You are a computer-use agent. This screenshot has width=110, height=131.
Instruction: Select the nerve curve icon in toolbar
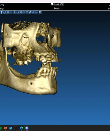[37, 12]
